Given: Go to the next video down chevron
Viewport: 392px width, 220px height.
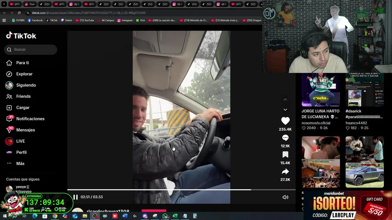Looking at the screenshot, I should [x=285, y=110].
